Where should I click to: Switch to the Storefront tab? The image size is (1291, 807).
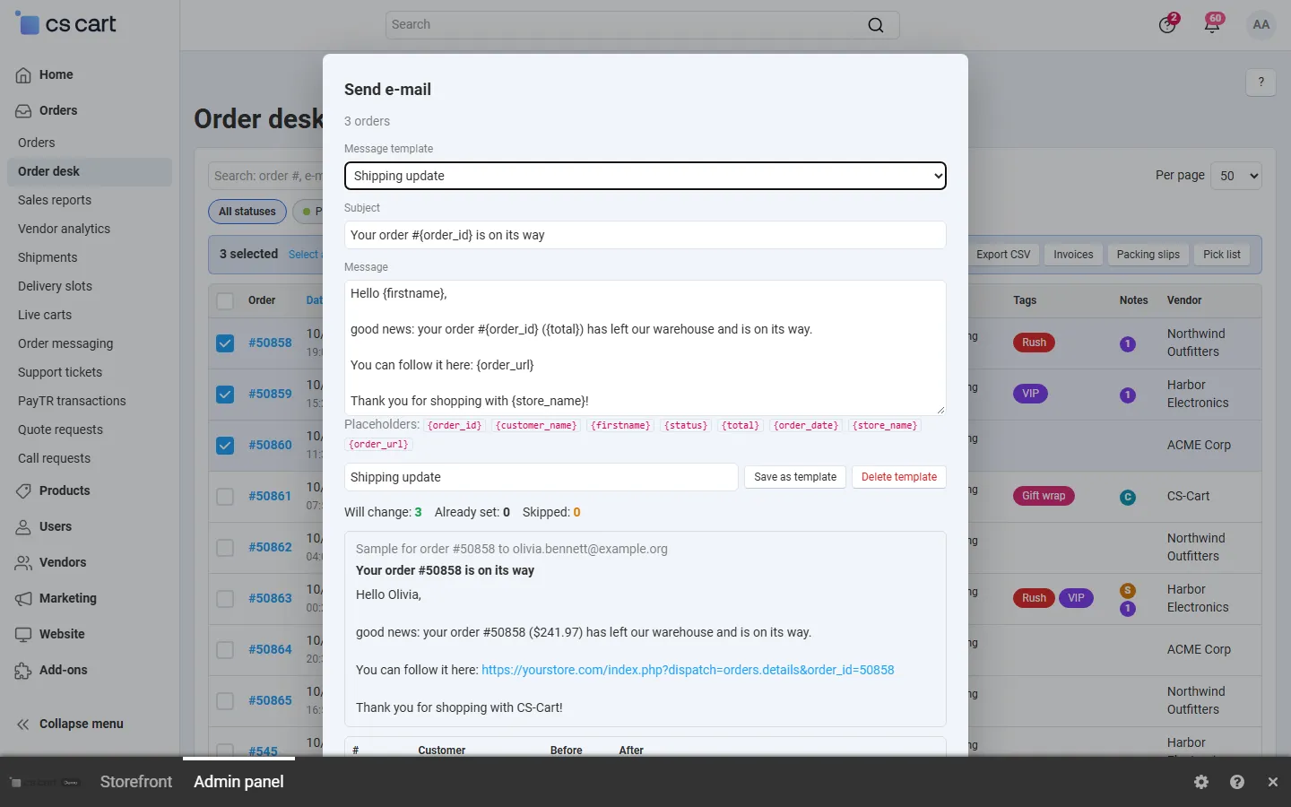(136, 782)
